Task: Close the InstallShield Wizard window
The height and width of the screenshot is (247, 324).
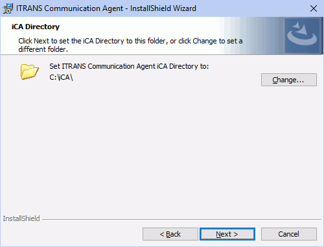Action: pyautogui.click(x=314, y=8)
